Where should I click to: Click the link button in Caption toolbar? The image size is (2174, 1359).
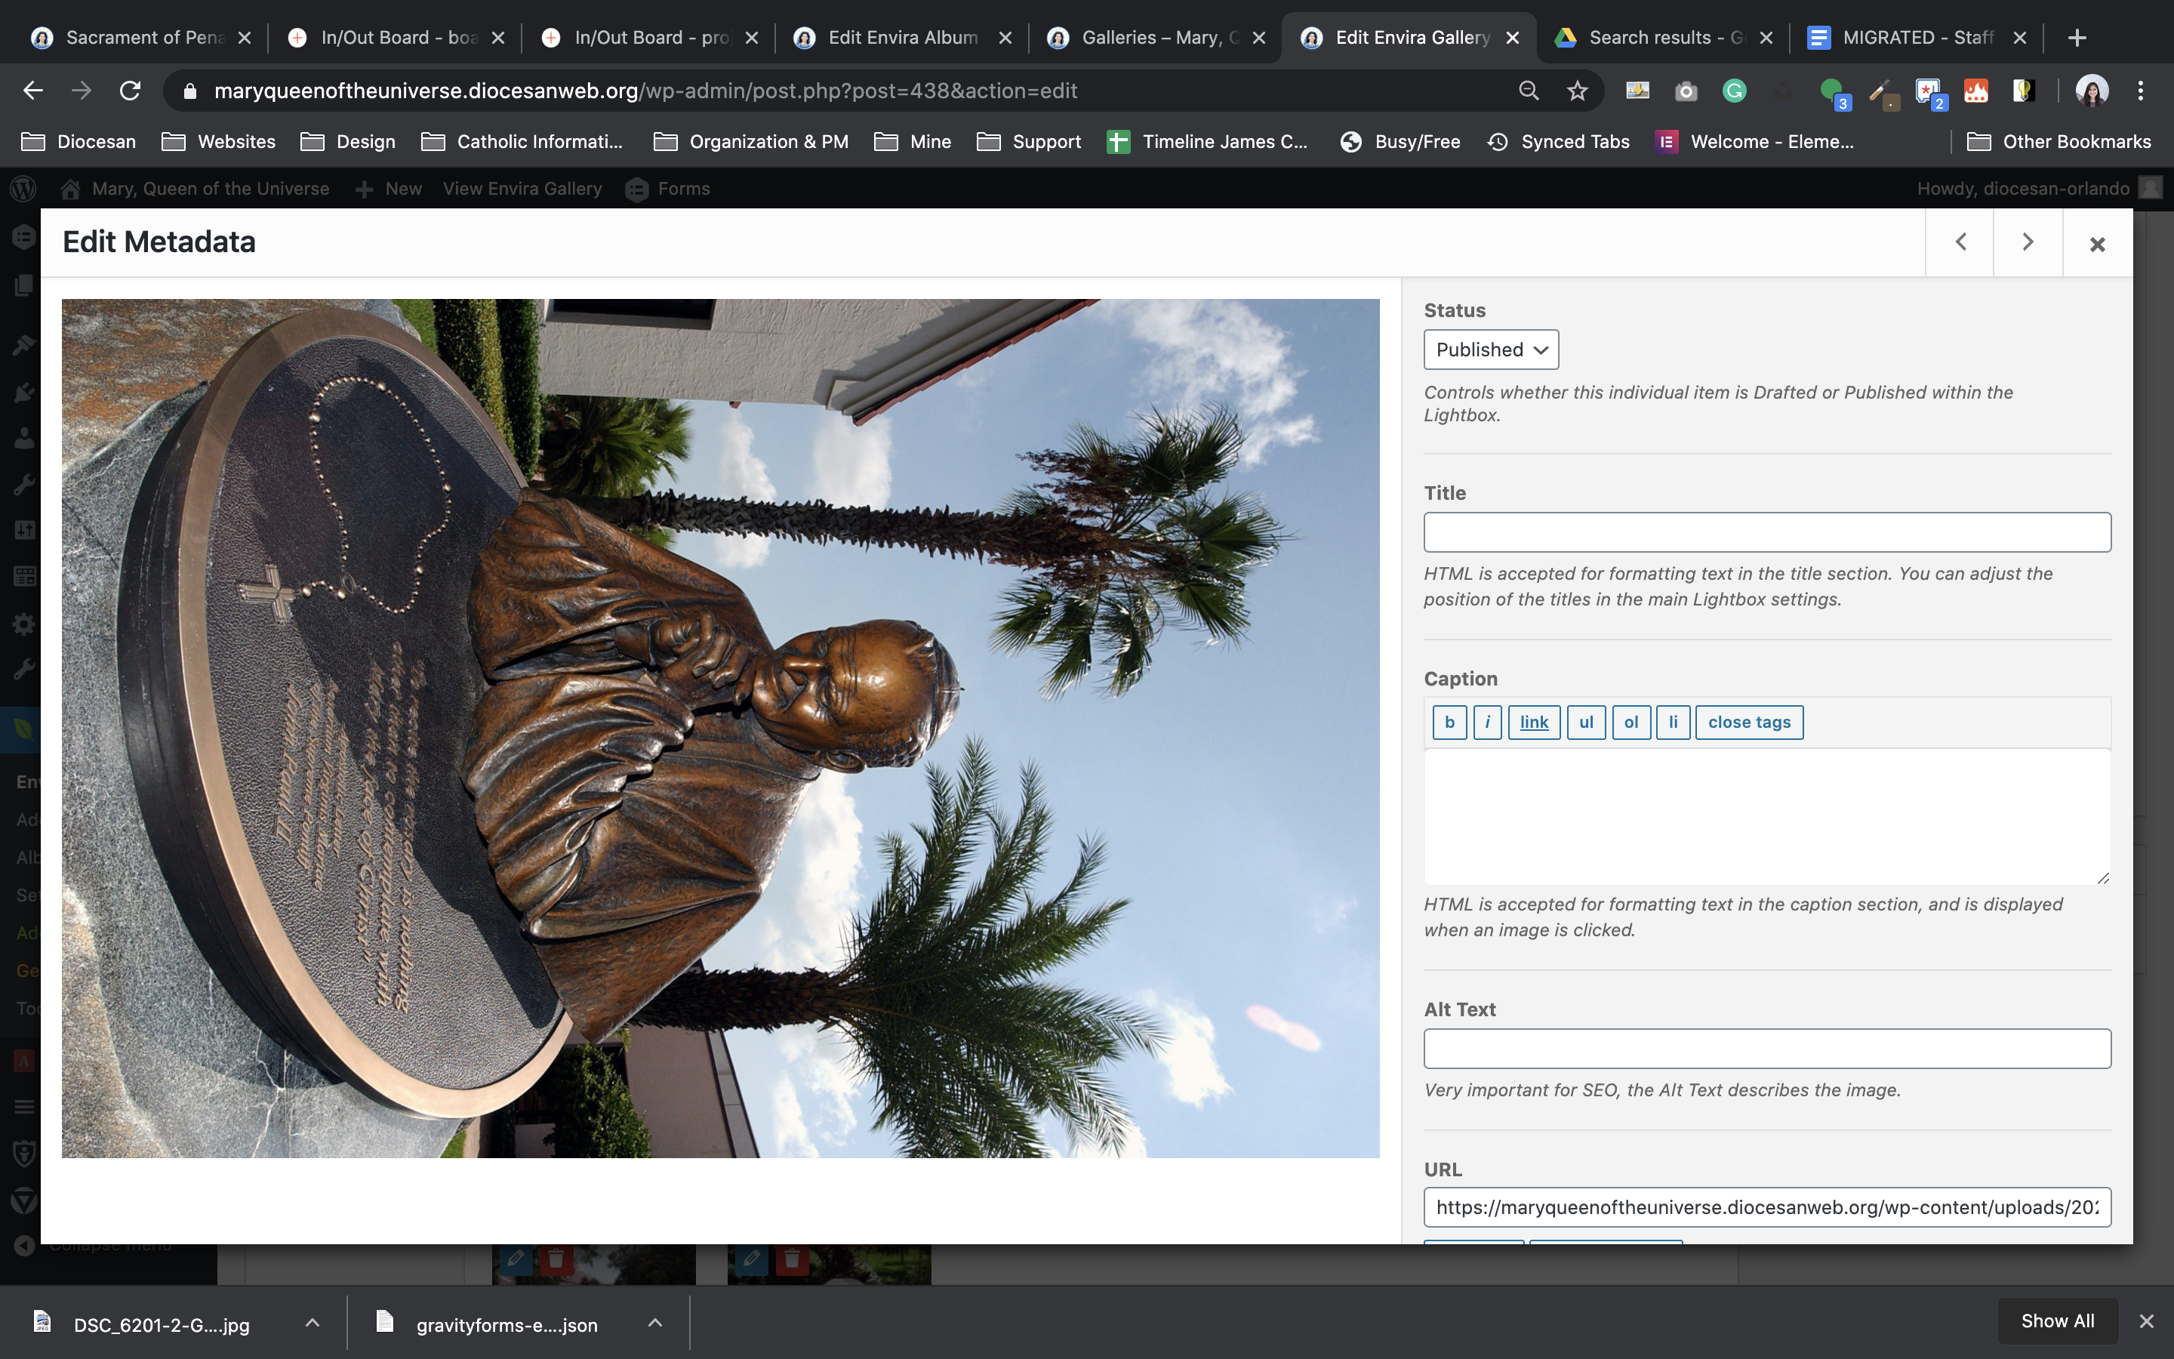pos(1533,722)
